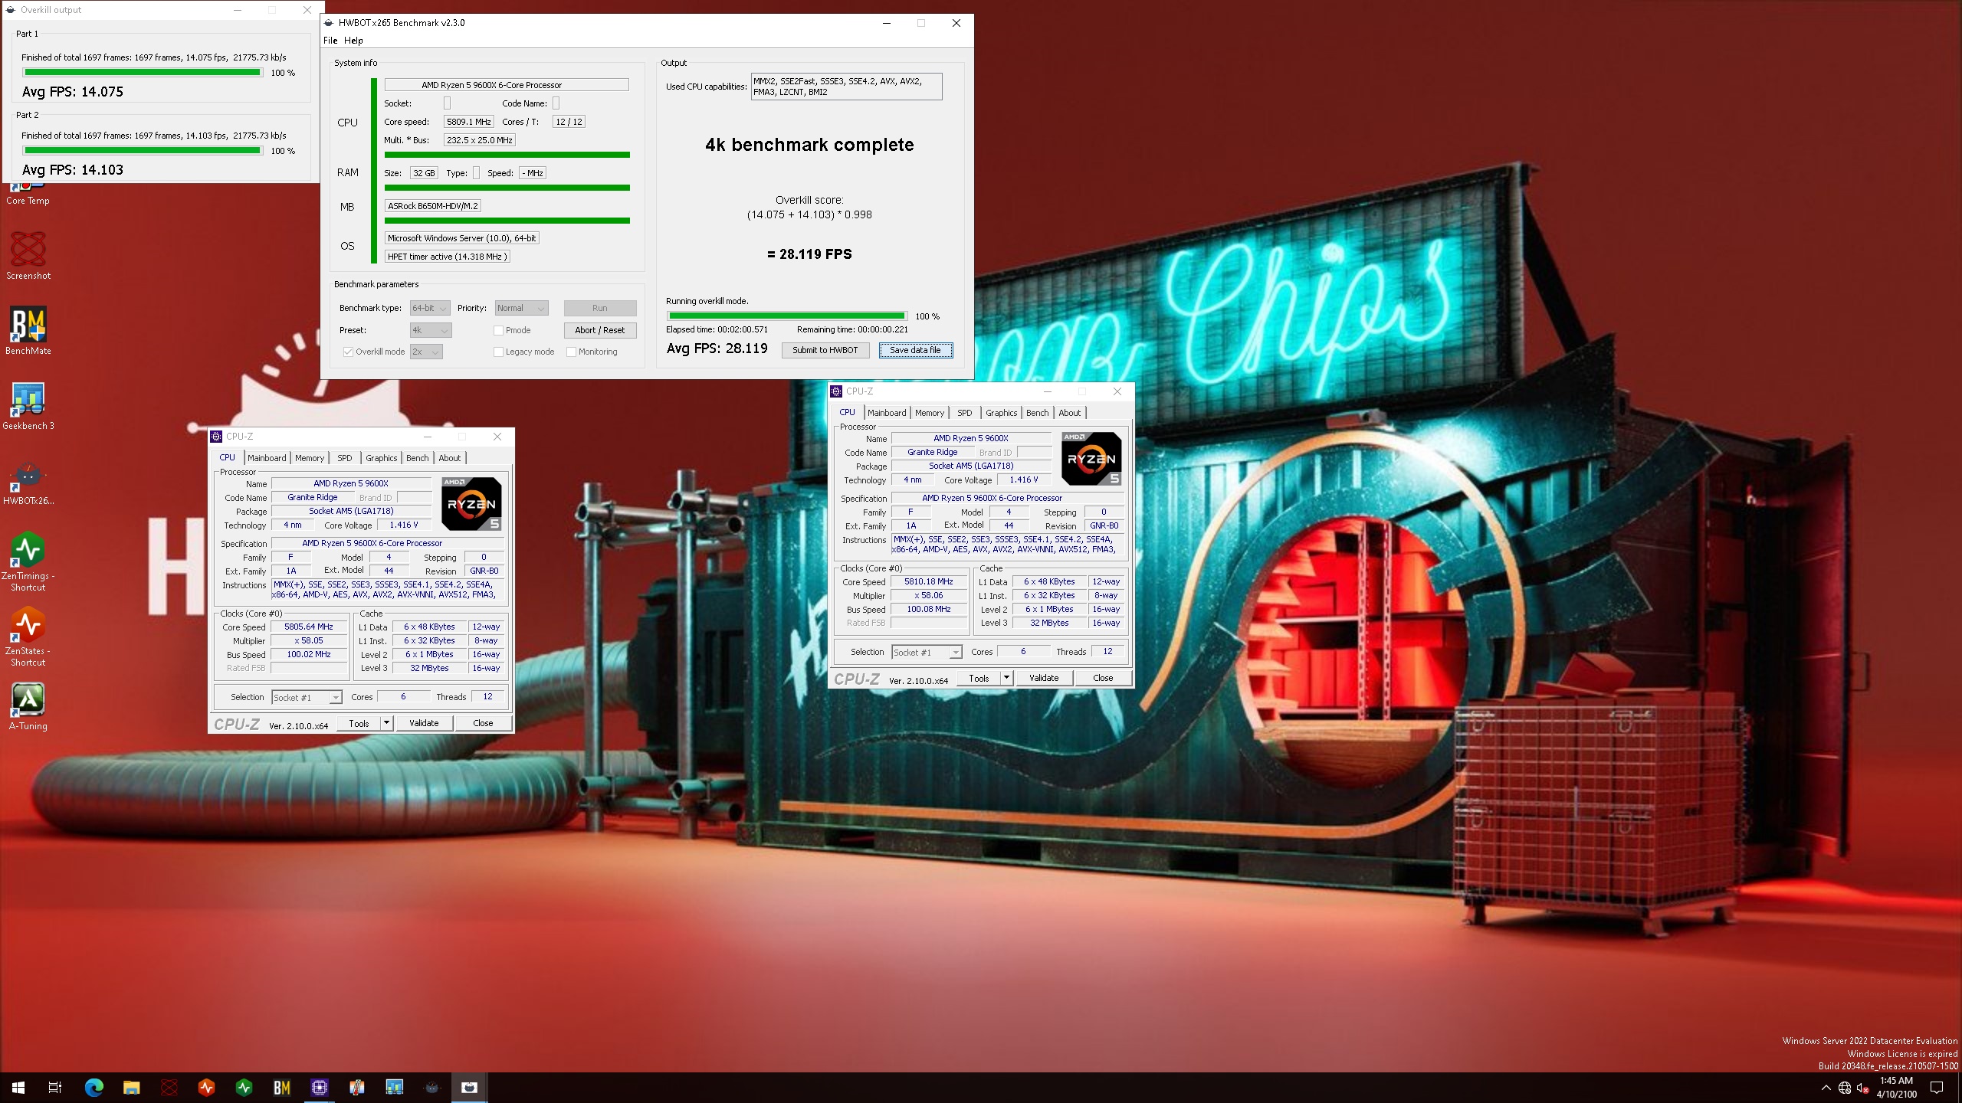Open the A-Tuning desktop icon

click(28, 706)
